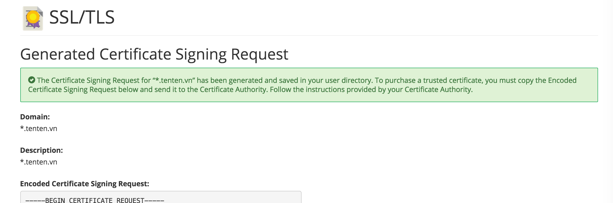Click the SSL/TLS certificate ribbon icon
613x203 pixels.
tap(33, 19)
